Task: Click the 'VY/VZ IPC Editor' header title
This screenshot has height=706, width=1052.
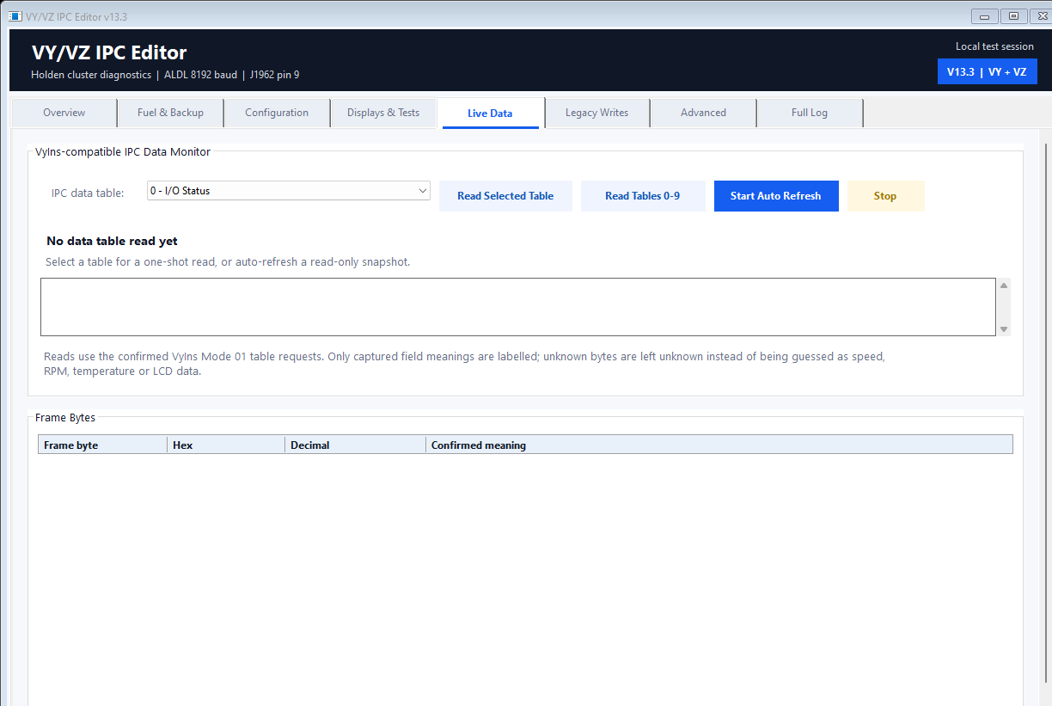Action: tap(109, 52)
